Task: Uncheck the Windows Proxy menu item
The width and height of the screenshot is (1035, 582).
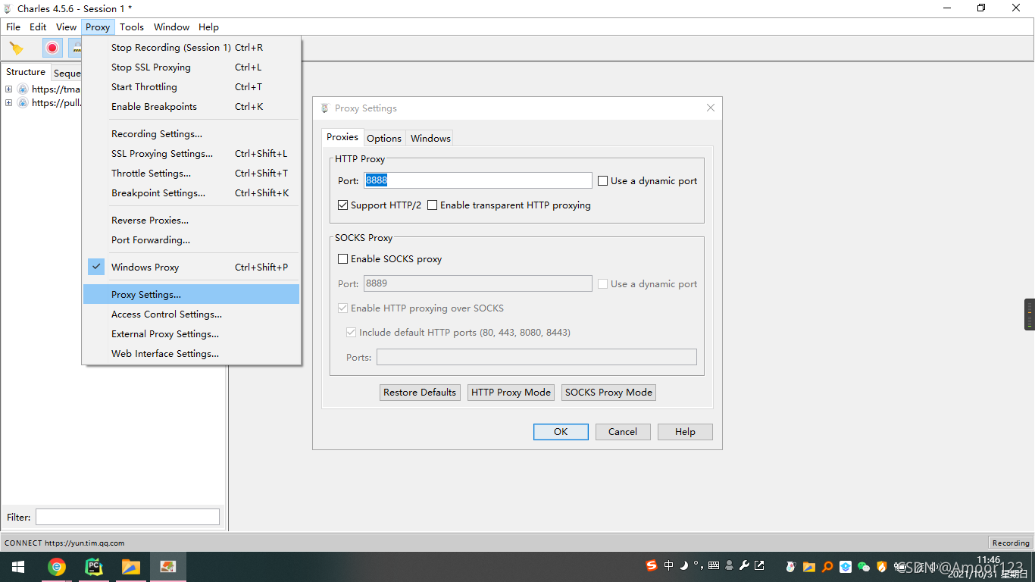Action: click(x=191, y=268)
